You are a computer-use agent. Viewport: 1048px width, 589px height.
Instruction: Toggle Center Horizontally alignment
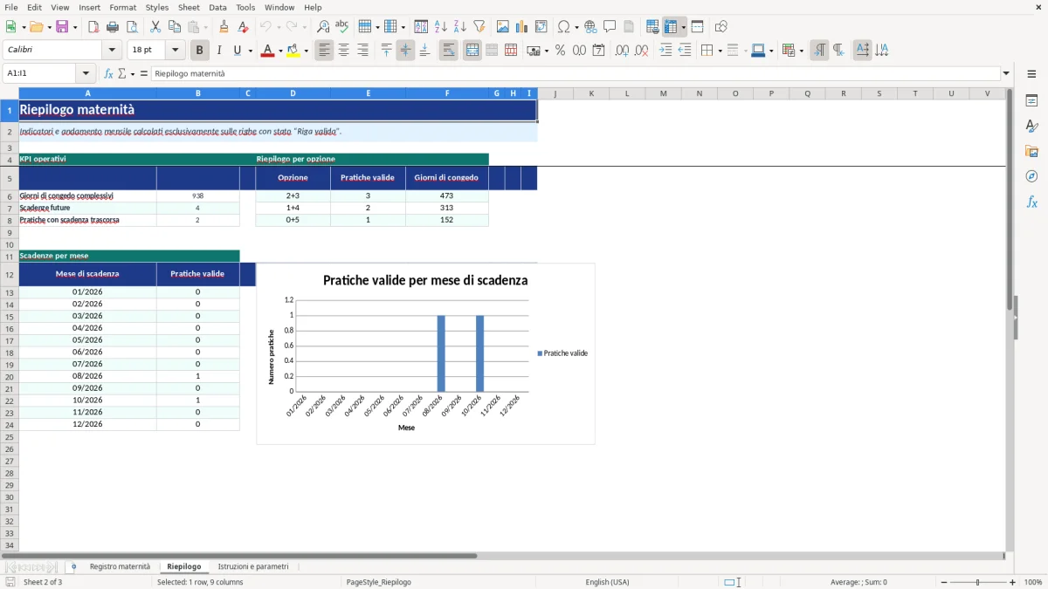[344, 51]
